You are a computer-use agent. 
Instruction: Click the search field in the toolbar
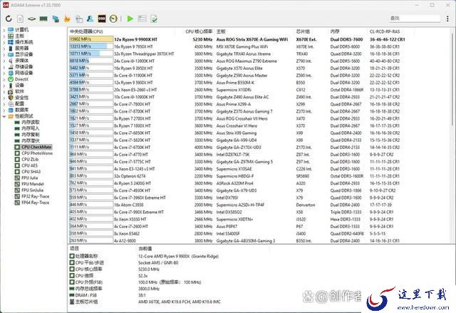coord(415,19)
